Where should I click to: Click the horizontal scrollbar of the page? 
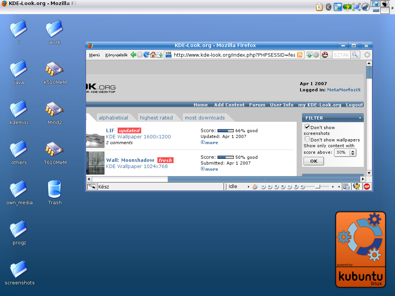[264, 179]
